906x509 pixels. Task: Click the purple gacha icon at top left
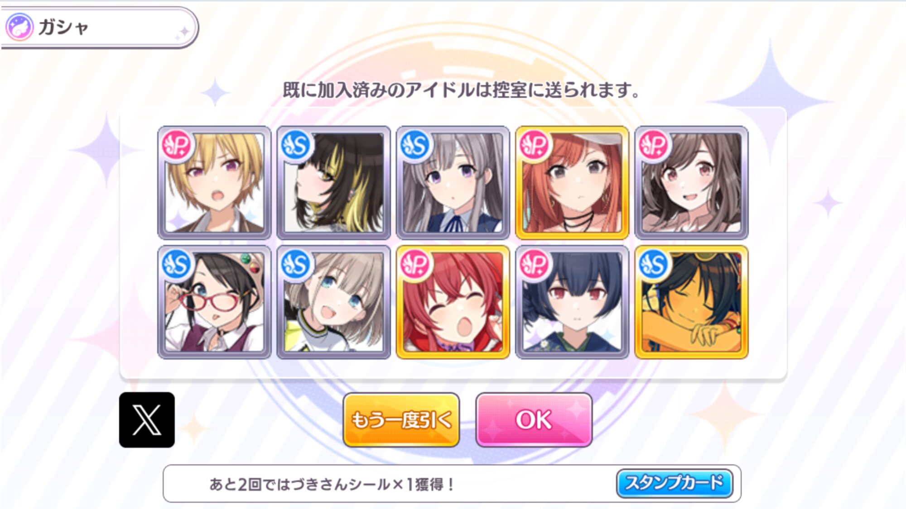[x=19, y=27]
